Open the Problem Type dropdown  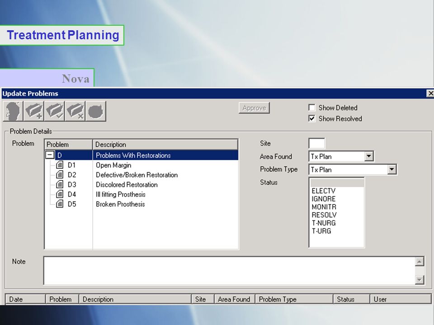coord(392,169)
